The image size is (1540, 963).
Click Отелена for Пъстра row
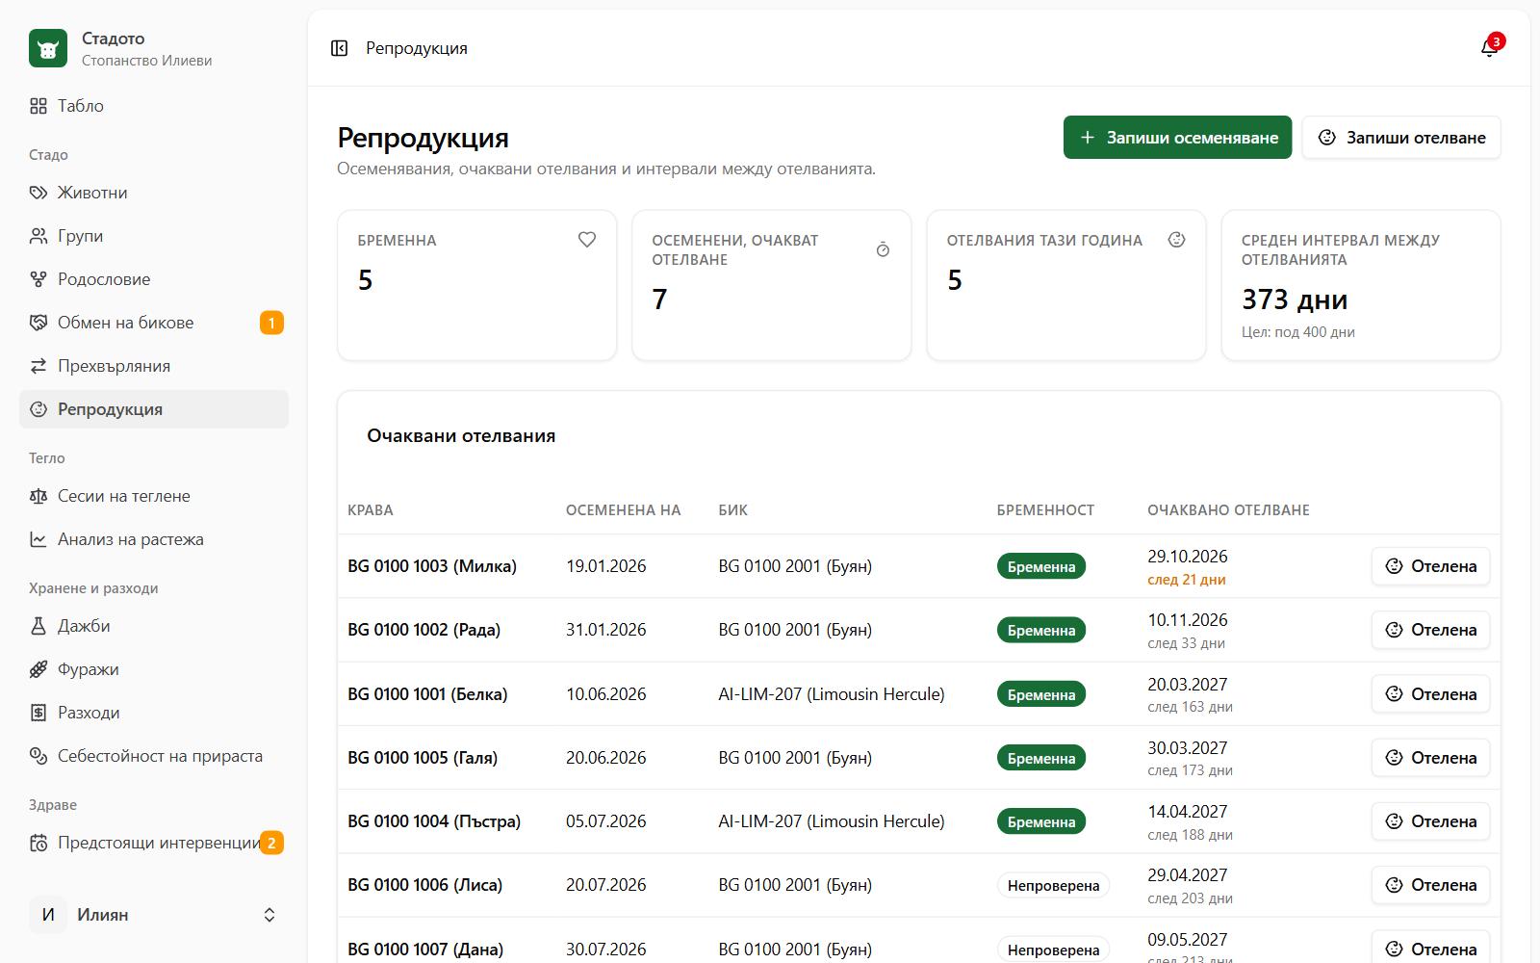[x=1430, y=821]
